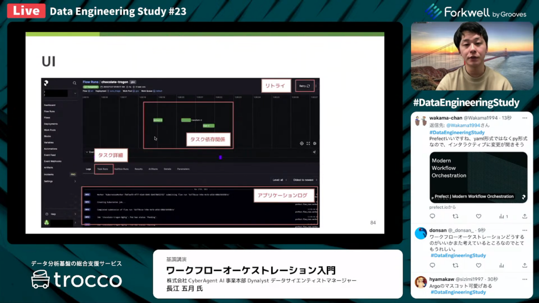Share donsan's tweet using the share icon
This screenshot has height=303, width=539.
(x=524, y=265)
